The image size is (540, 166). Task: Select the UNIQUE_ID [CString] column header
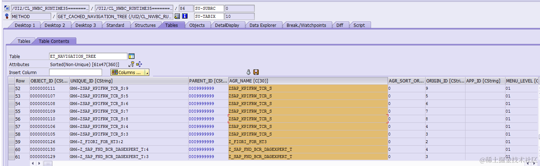128,81
